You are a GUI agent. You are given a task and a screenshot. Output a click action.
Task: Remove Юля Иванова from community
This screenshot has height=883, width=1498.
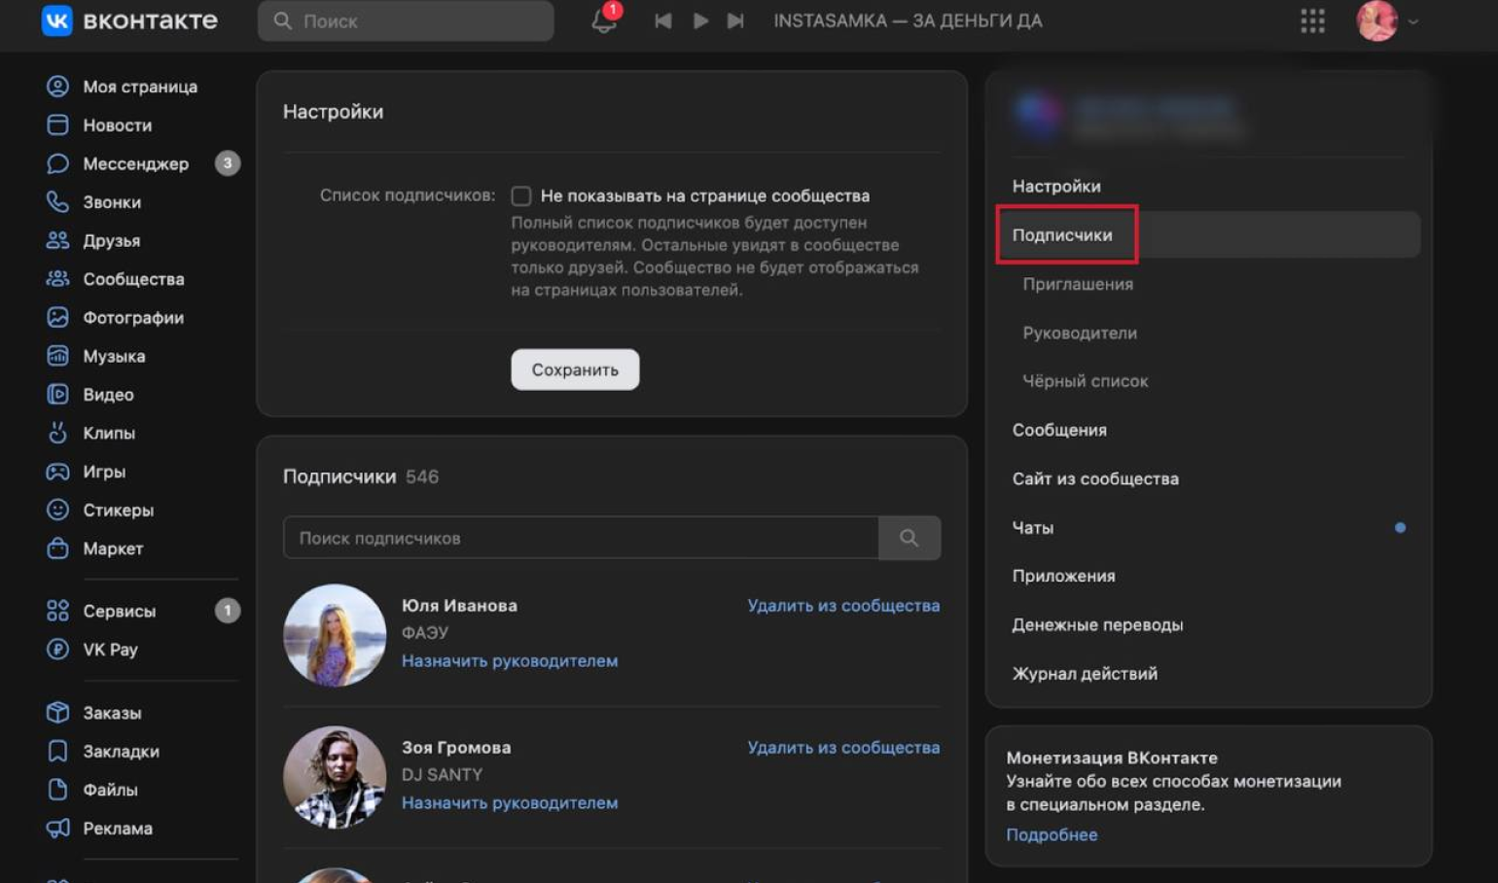click(x=843, y=605)
